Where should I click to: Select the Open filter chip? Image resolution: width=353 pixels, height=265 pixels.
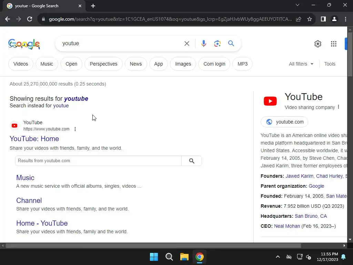point(71,64)
